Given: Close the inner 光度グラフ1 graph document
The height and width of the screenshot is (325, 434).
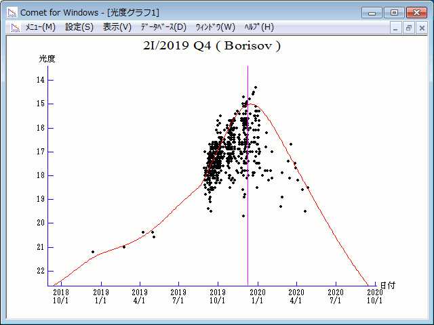Looking at the screenshot, I should point(422,28).
